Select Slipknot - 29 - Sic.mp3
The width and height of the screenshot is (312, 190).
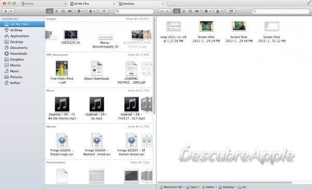[97, 108]
